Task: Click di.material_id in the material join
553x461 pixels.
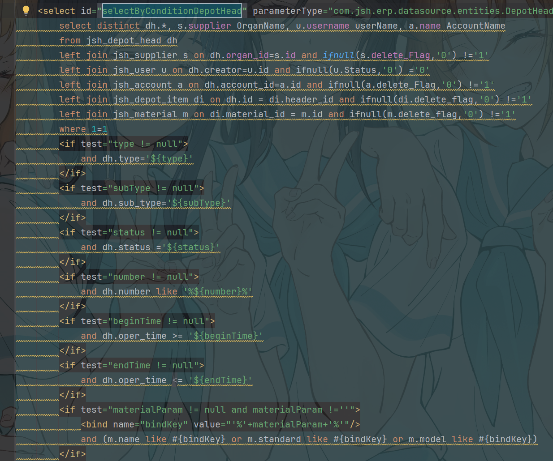Action: pos(247,114)
